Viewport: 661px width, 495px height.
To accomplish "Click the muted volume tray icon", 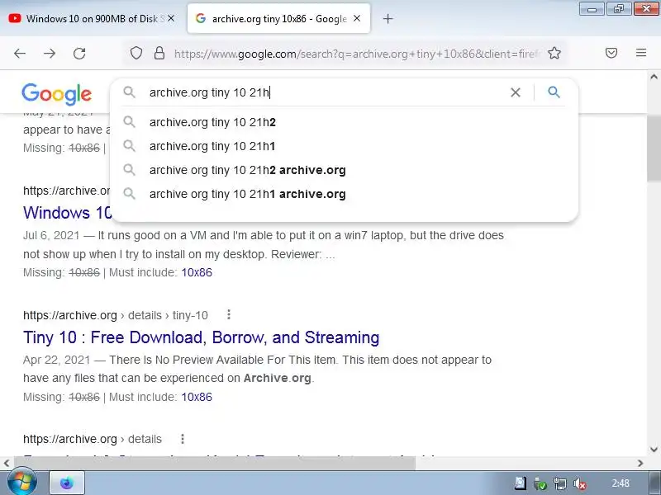I will tap(580, 483).
